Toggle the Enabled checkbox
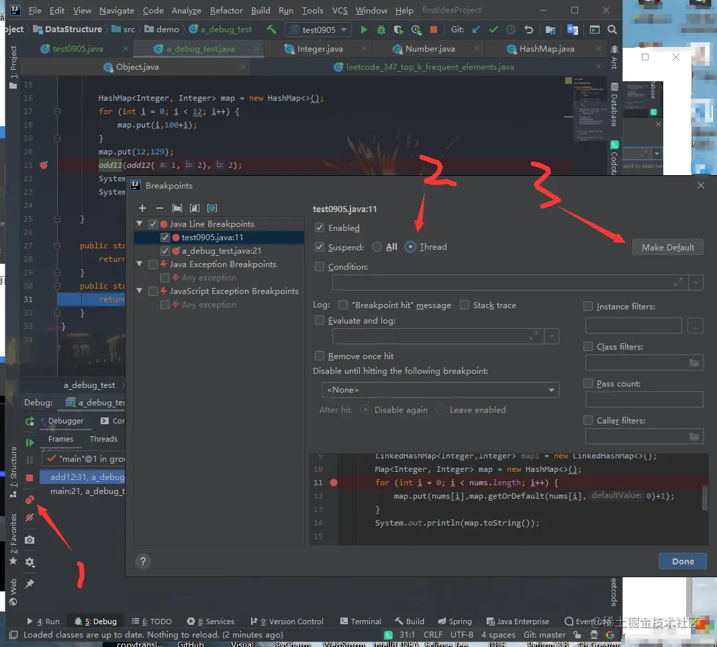This screenshot has height=647, width=717. coord(320,228)
